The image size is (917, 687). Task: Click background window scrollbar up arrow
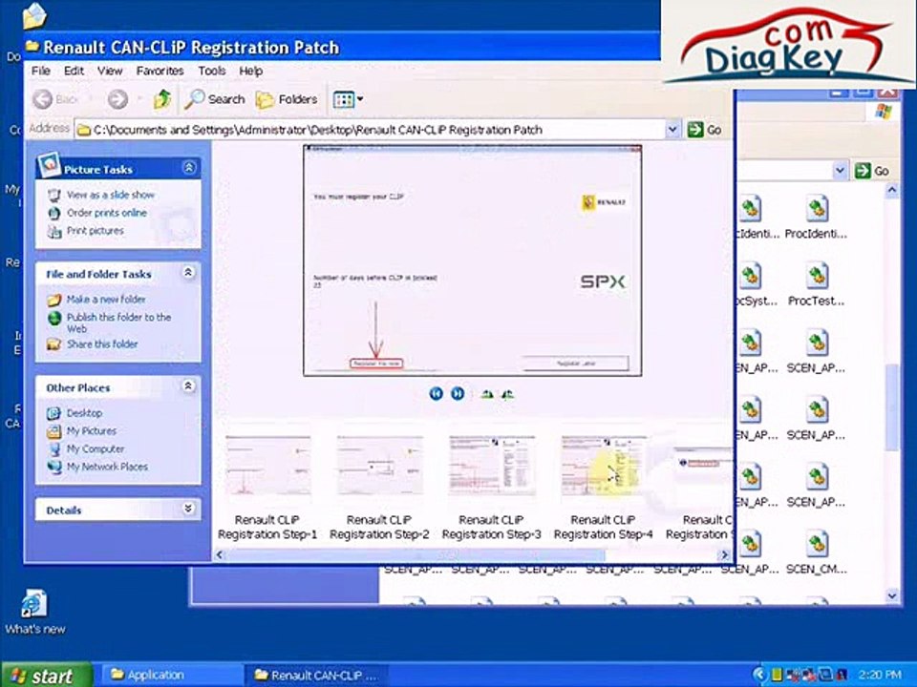pos(892,191)
